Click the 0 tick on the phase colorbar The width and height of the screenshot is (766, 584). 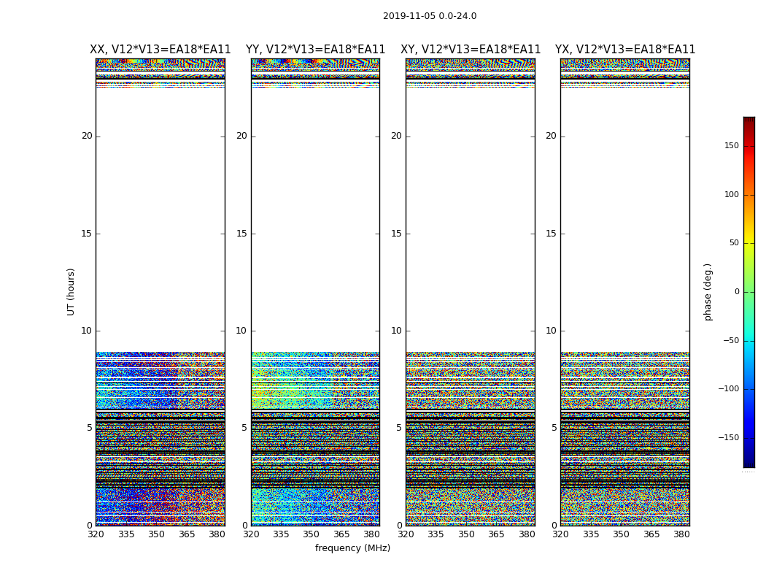coord(737,292)
